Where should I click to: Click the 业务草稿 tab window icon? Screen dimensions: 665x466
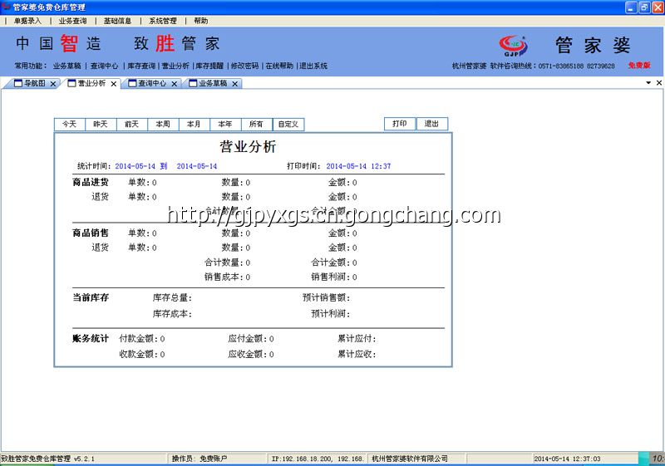click(193, 83)
